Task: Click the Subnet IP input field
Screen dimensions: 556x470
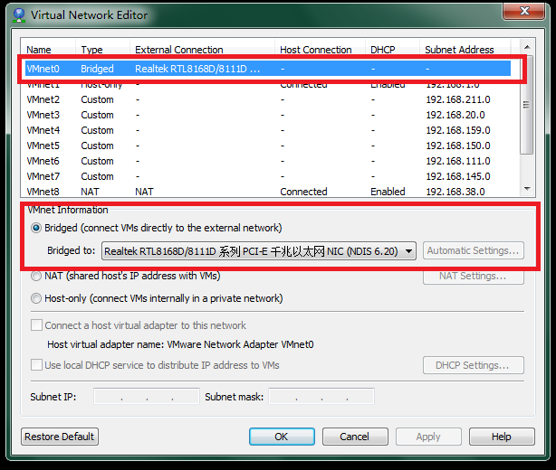Action: click(x=147, y=397)
